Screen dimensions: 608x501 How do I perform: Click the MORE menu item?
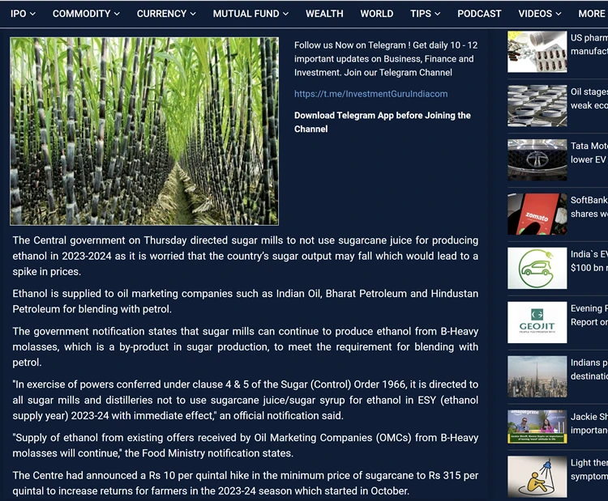(x=593, y=14)
